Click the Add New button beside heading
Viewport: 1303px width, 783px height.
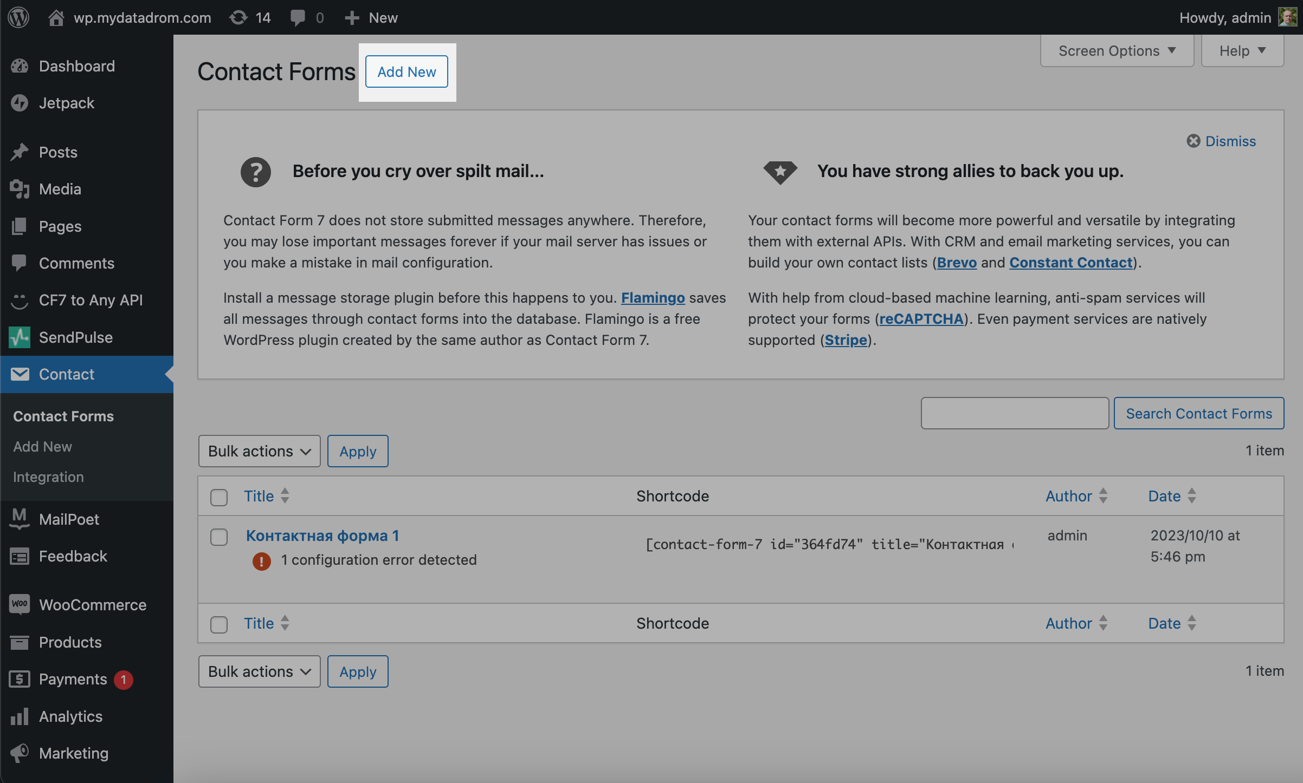click(x=407, y=71)
